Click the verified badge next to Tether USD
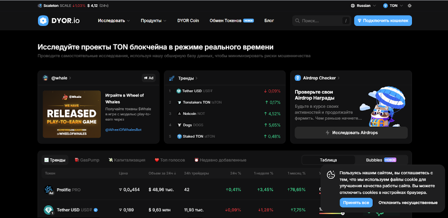The image size is (448, 218). tap(96, 210)
